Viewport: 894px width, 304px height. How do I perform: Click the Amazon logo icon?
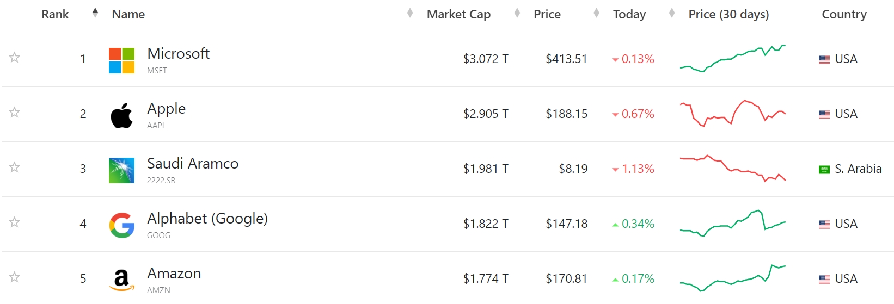coord(121,280)
